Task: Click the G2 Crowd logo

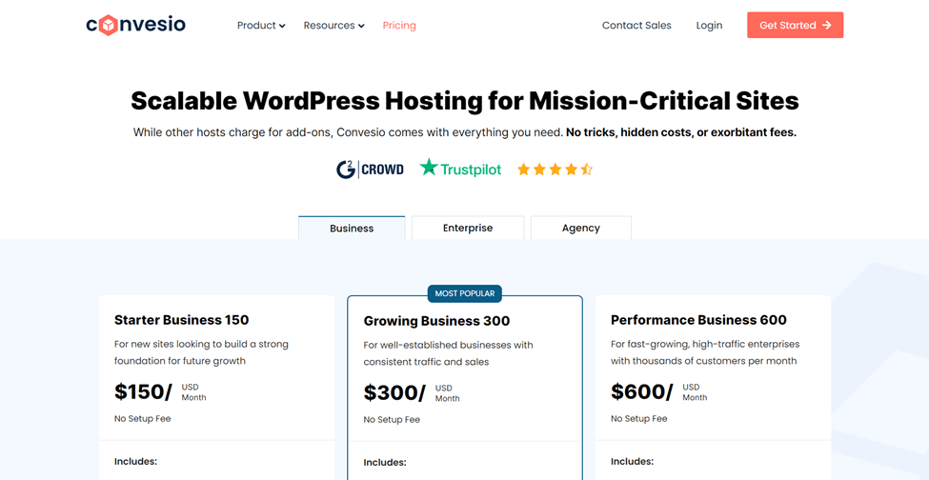Action: [370, 170]
